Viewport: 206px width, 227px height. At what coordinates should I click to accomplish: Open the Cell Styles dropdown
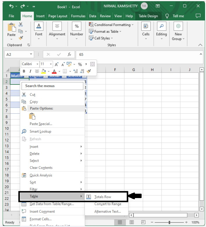101,38
